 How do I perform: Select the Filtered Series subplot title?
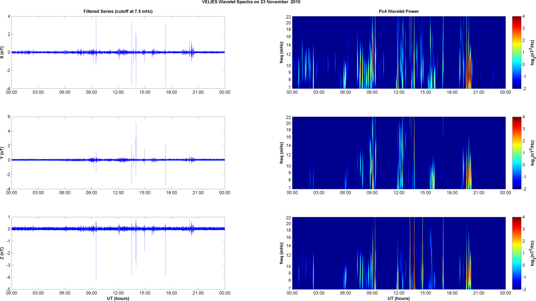point(118,11)
